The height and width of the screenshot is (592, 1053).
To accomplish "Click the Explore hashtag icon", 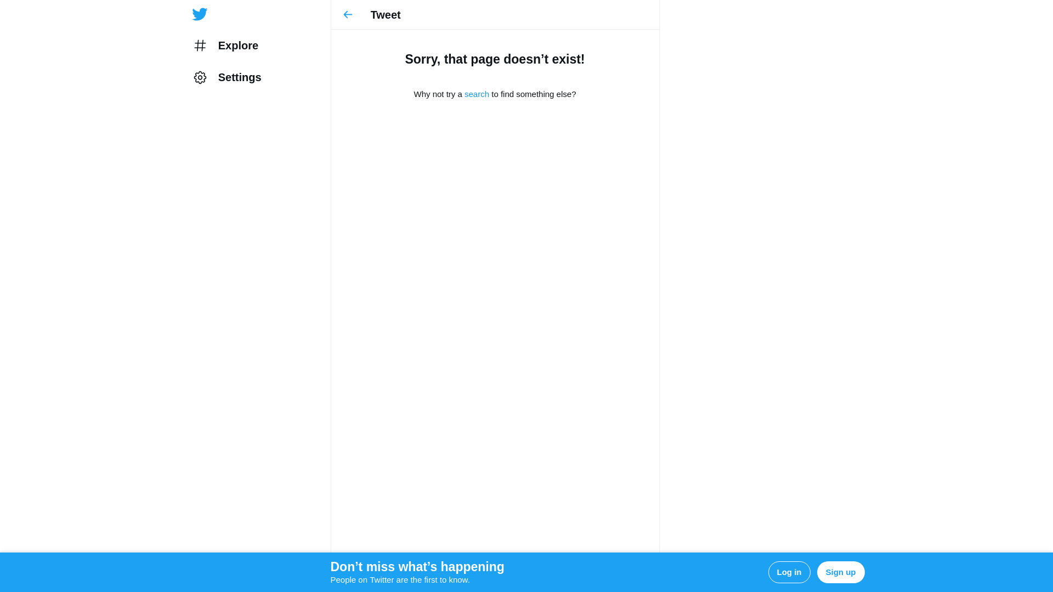I will [200, 45].
